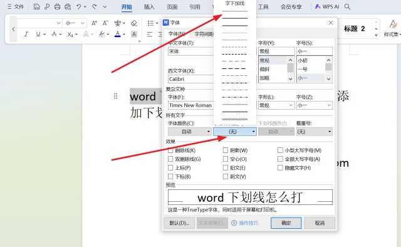
Task: Switch to the 开始 ribbon tab
Action: [127, 7]
